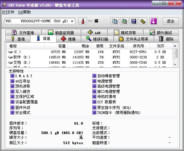Click volume list scroll up arrow
This screenshot has height=151, width=184.
point(175,46)
